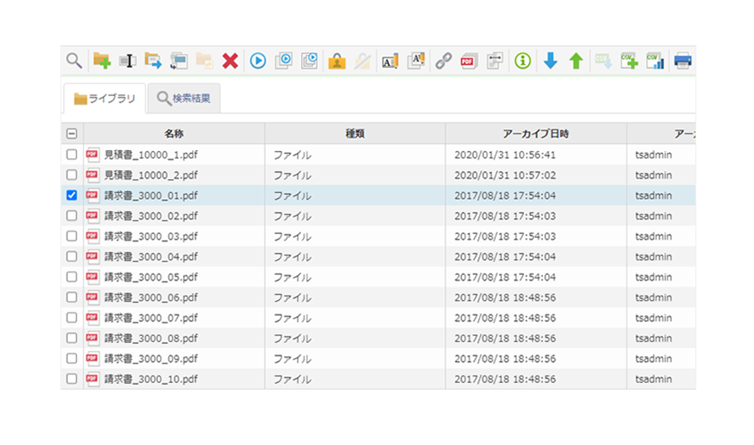
Task: Click the blue down arrow download icon
Action: tap(551, 60)
